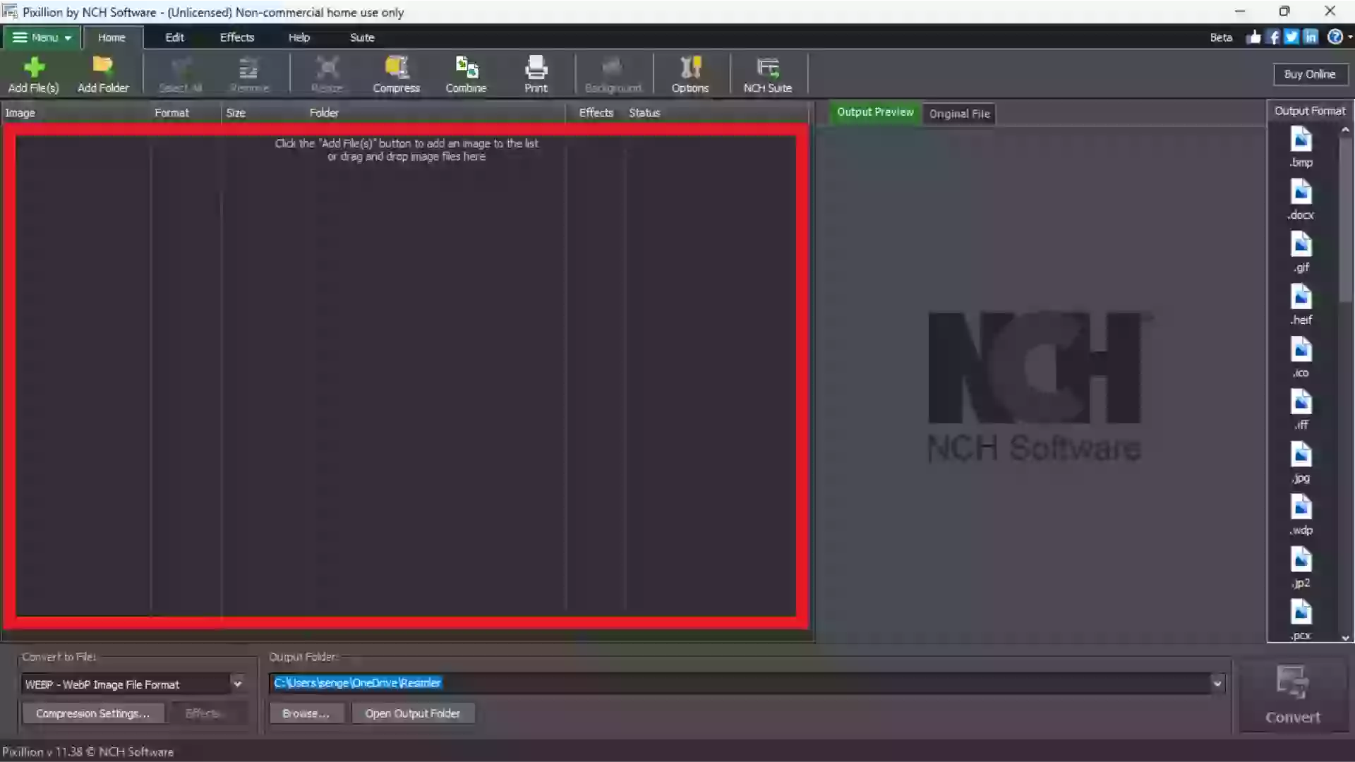Open the Compress tool
Screen dimensions: 1355x762
tap(396, 74)
